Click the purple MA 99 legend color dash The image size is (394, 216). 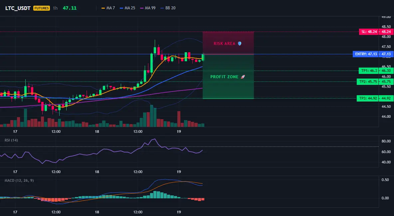click(142, 8)
